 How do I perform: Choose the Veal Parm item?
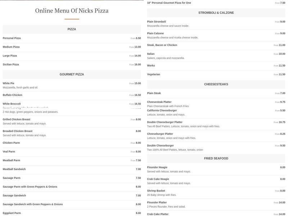click(x=9, y=152)
